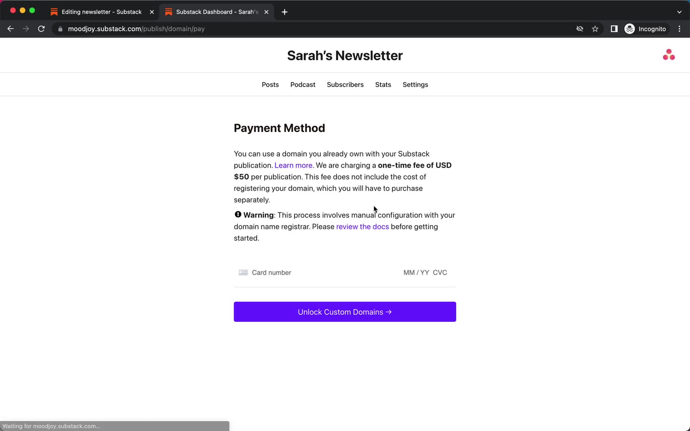Open the Settings menu tab
The image size is (690, 431).
[x=415, y=84]
